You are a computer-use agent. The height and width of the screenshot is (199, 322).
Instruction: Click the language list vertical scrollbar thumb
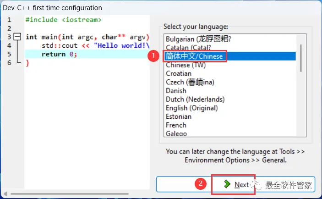301,58
